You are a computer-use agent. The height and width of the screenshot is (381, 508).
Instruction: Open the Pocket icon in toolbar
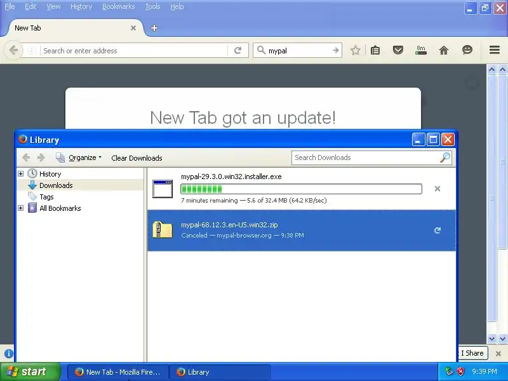pos(398,50)
